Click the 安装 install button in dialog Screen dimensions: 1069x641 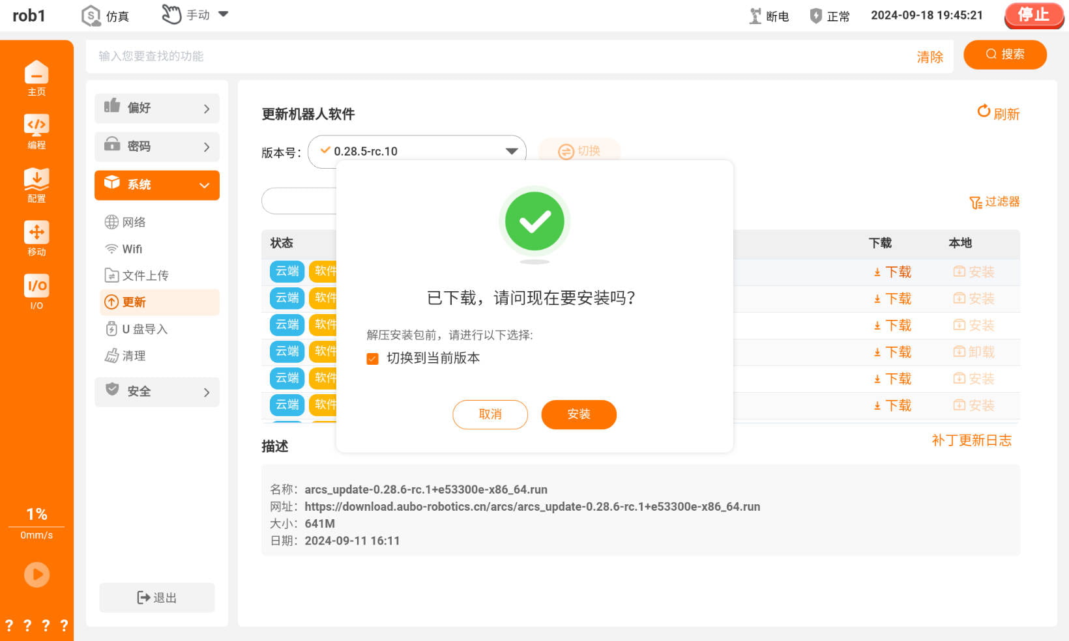point(579,414)
